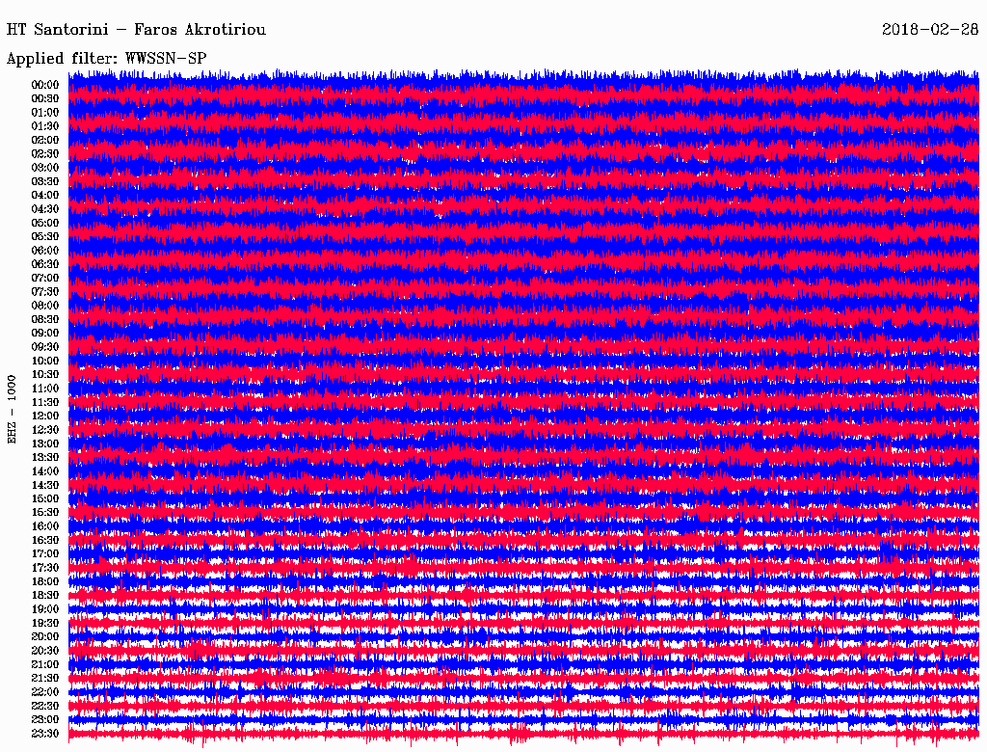Select the 03:00 time label
The image size is (987, 752).
click(45, 168)
